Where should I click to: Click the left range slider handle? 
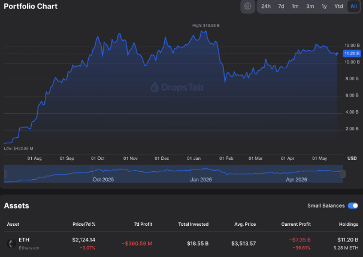(x=5, y=174)
